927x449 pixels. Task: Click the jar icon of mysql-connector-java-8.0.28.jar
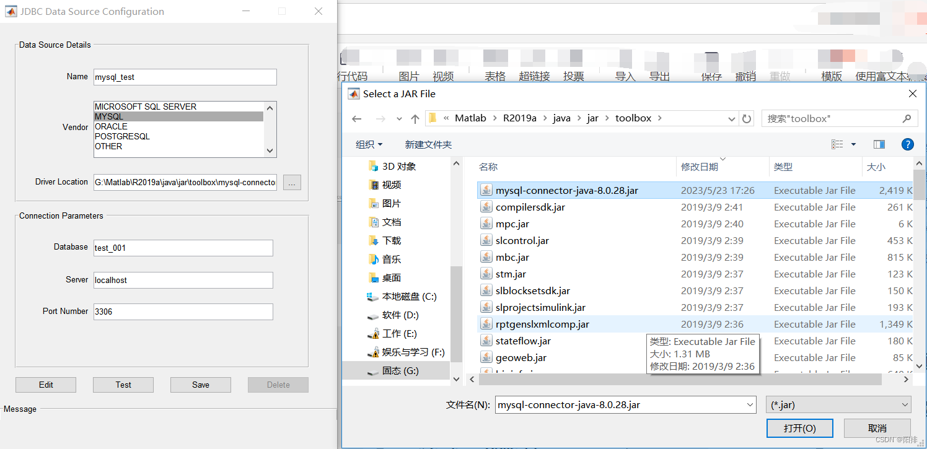[486, 191]
